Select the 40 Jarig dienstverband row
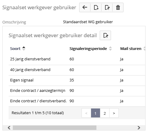 pyautogui.click(x=77, y=70)
